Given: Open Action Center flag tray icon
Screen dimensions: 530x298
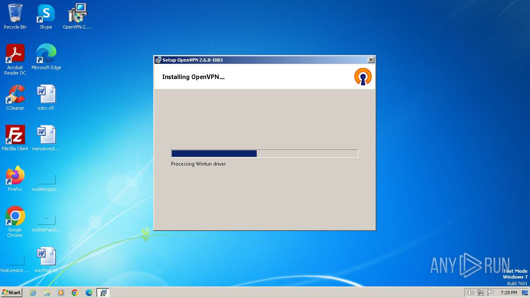Looking at the screenshot, I should point(491,293).
